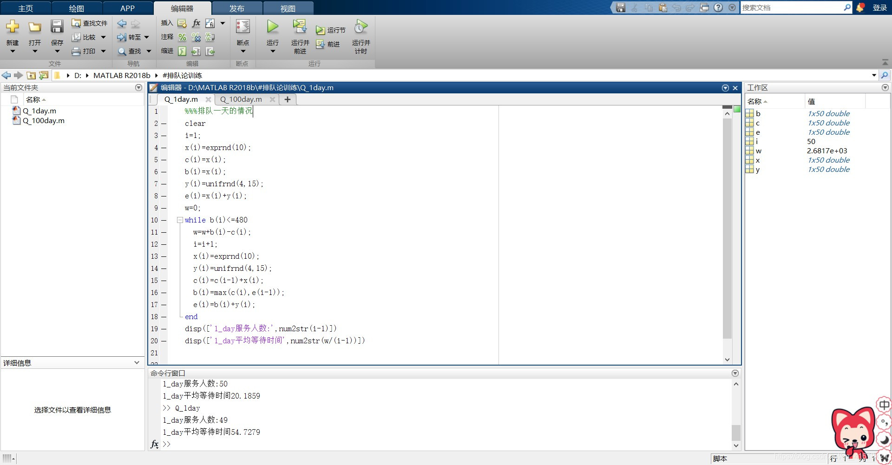Go up one folder level icon
This screenshot has height=465, width=892.
[x=31, y=75]
